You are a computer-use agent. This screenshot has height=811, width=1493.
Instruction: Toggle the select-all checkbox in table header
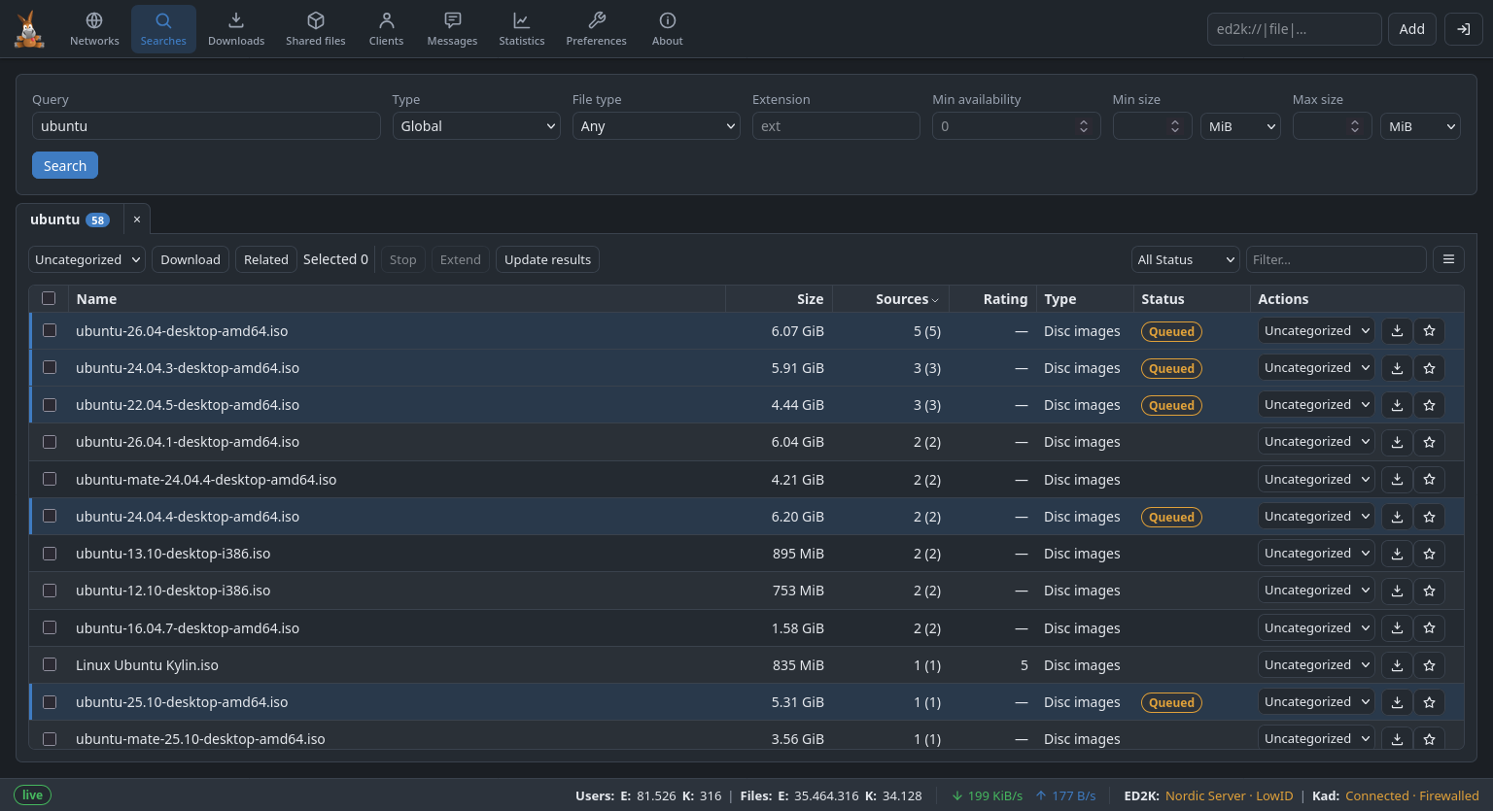point(49,298)
